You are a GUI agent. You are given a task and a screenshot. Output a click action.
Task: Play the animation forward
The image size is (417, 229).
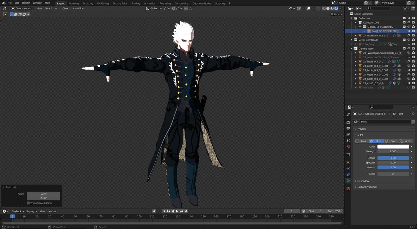tap(177, 211)
